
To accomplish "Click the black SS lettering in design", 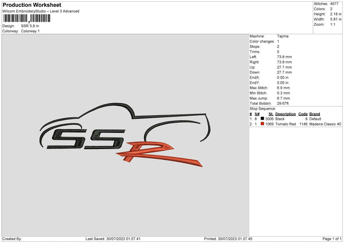I will pos(86,139).
